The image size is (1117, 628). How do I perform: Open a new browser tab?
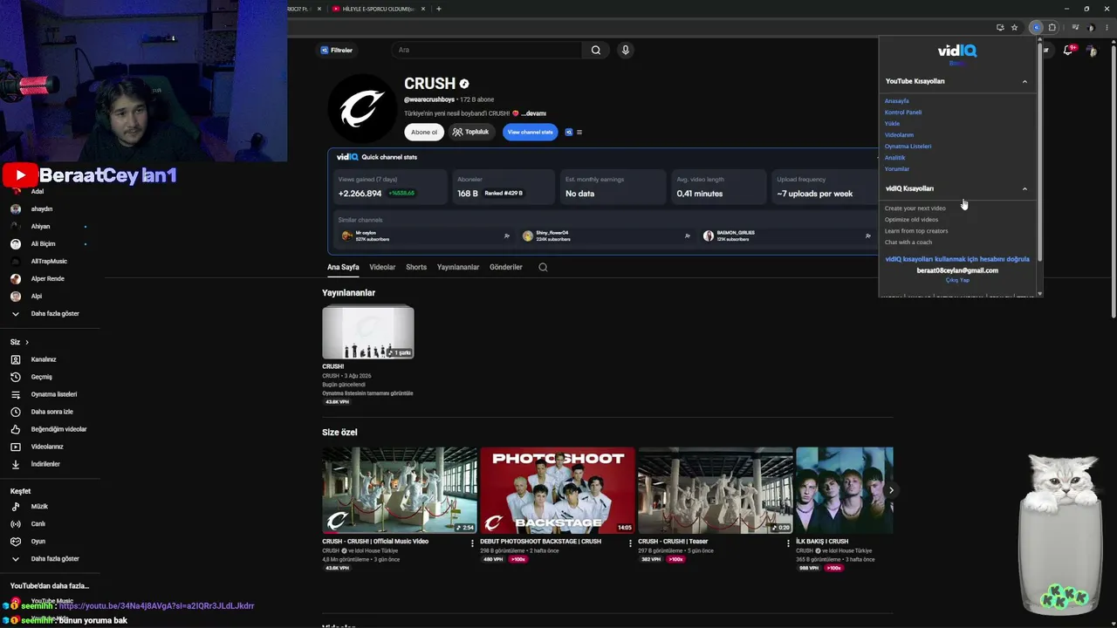pyautogui.click(x=438, y=9)
